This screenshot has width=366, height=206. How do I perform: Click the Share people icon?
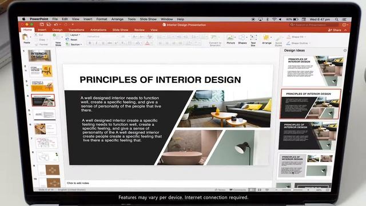pos(329,30)
